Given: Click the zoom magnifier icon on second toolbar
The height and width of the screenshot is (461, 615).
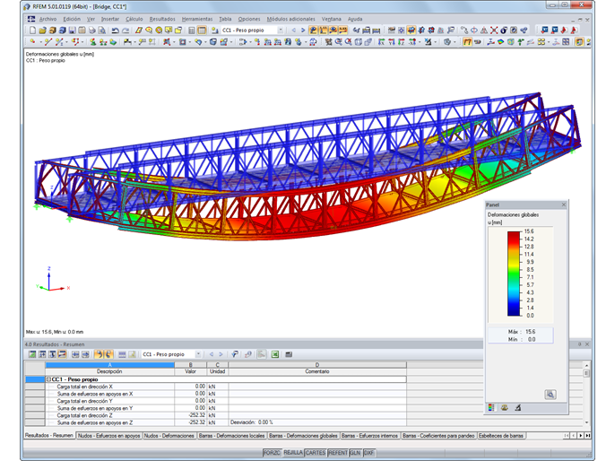Looking at the screenshot, I should [x=339, y=41].
